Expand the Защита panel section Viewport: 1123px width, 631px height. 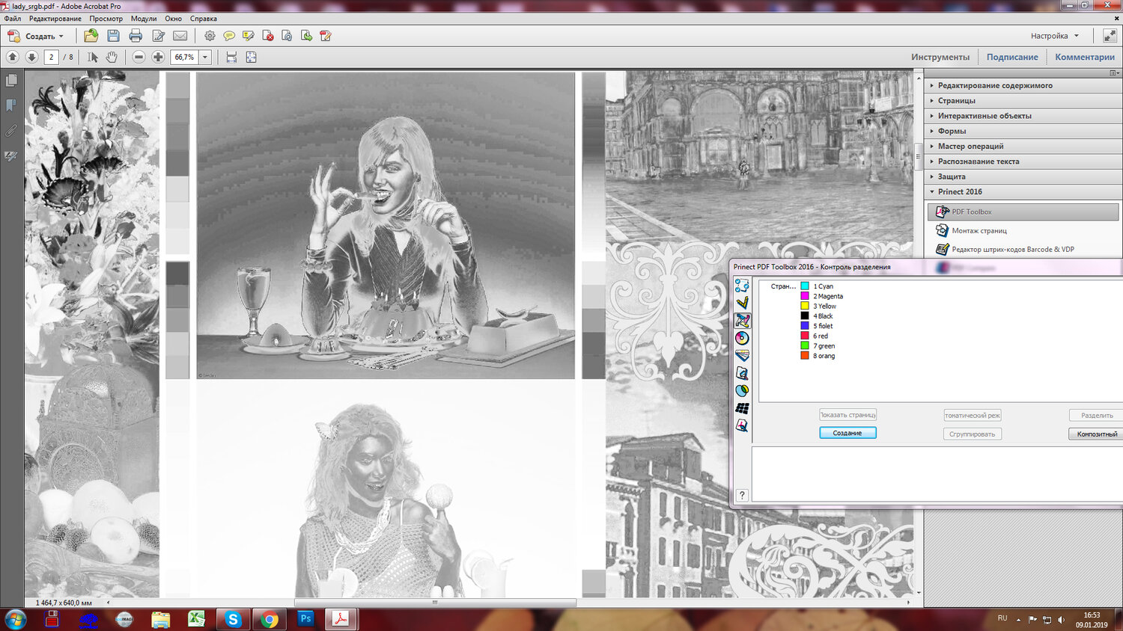point(952,176)
